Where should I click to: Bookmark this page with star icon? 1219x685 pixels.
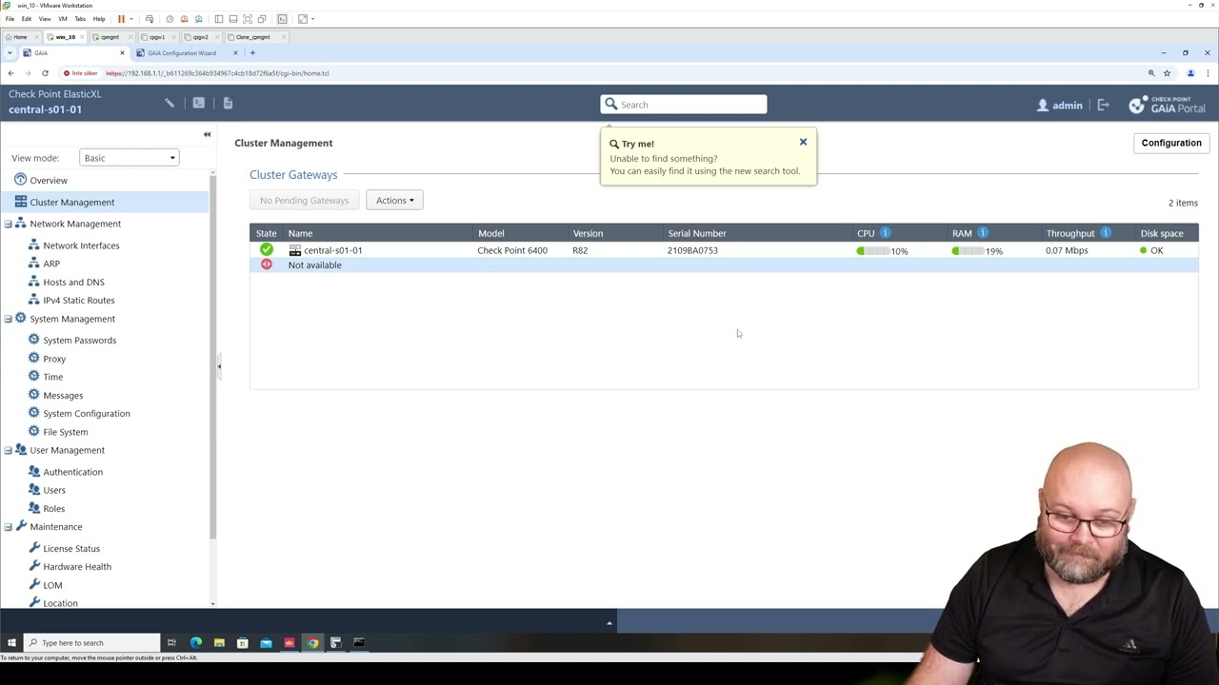tap(1167, 73)
